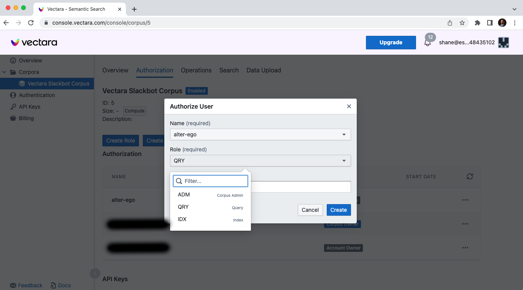The image size is (523, 290).
Task: Click the user avatar in header
Action: coord(503,42)
